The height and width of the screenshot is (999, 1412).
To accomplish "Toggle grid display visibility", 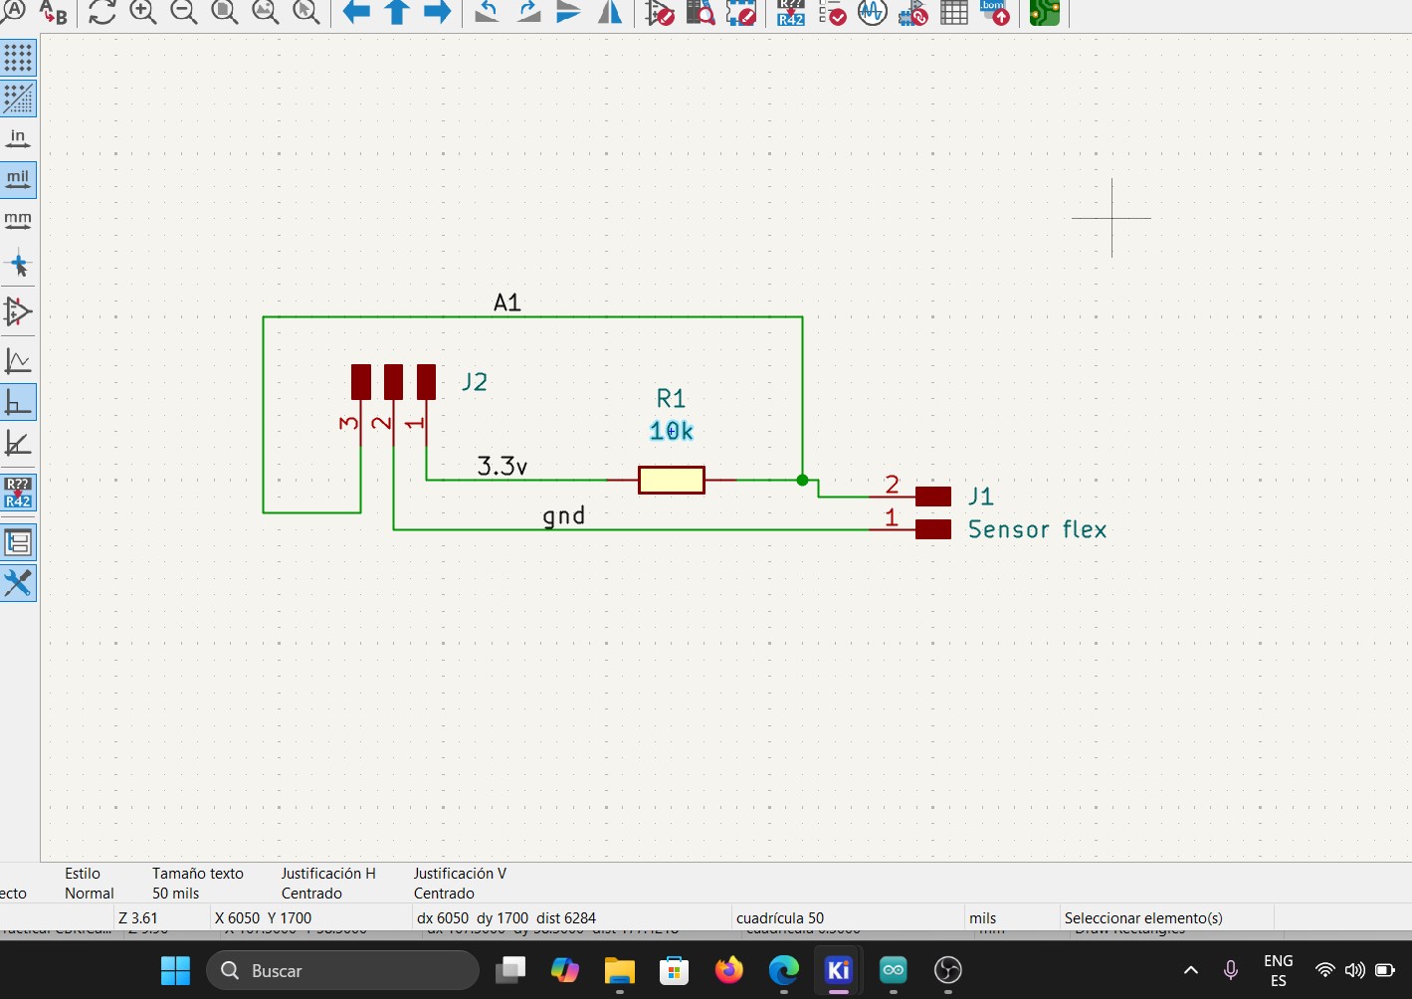I will pos(18,58).
